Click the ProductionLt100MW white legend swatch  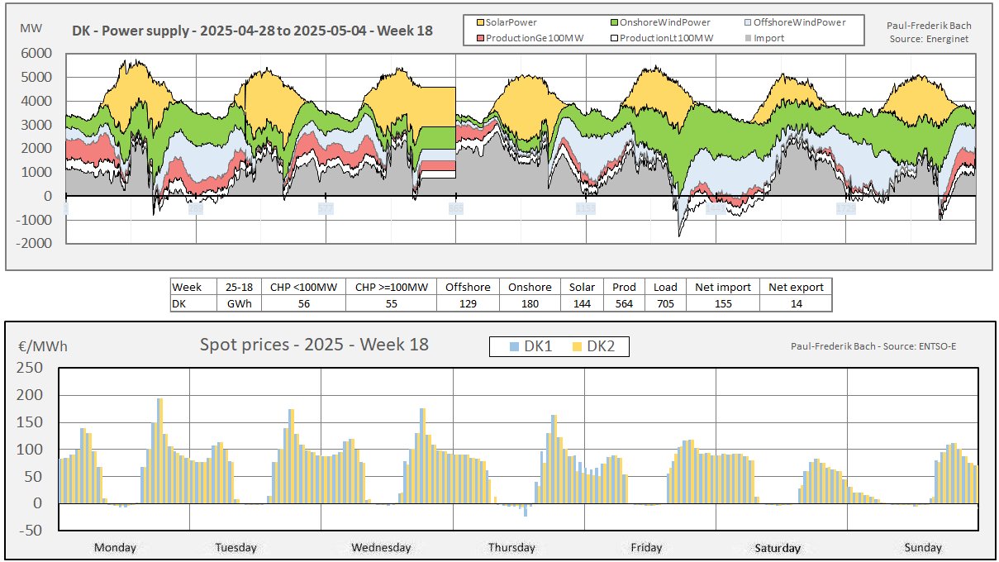click(614, 38)
